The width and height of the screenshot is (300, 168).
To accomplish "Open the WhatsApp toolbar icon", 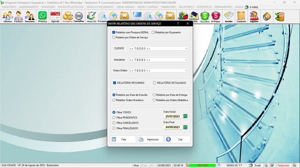I will [42, 16].
